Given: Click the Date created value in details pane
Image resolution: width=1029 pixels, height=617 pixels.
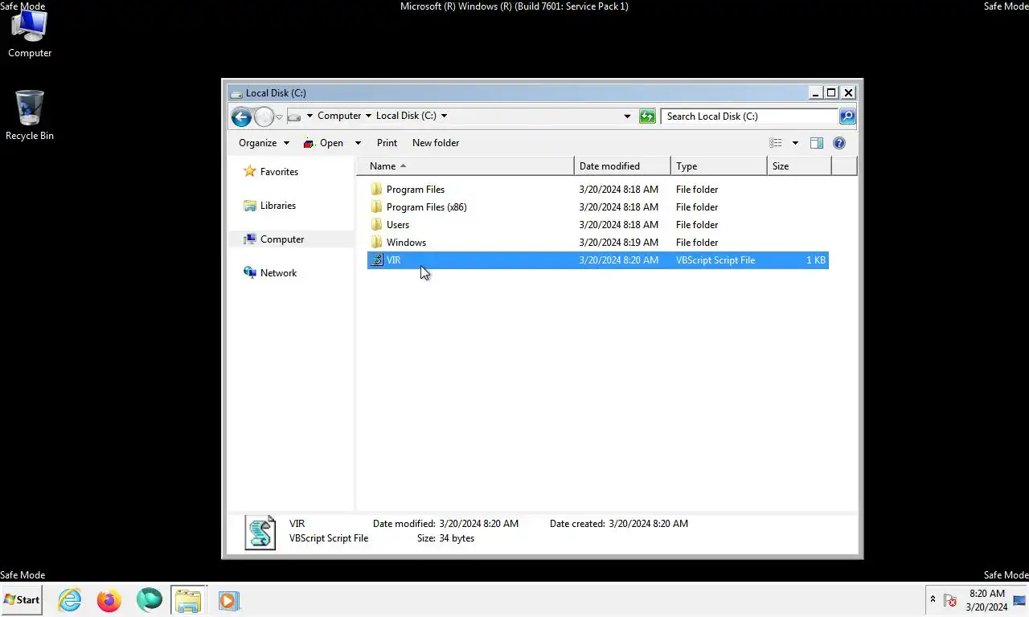Looking at the screenshot, I should coord(648,524).
